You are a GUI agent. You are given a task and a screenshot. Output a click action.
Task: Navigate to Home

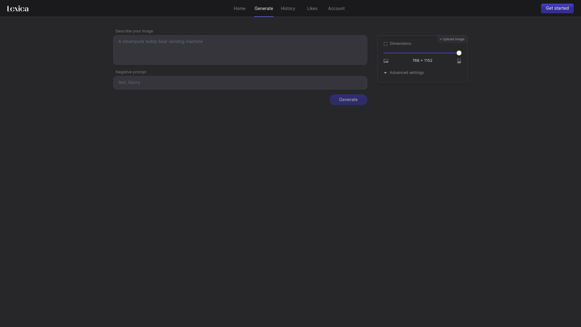pos(239,8)
